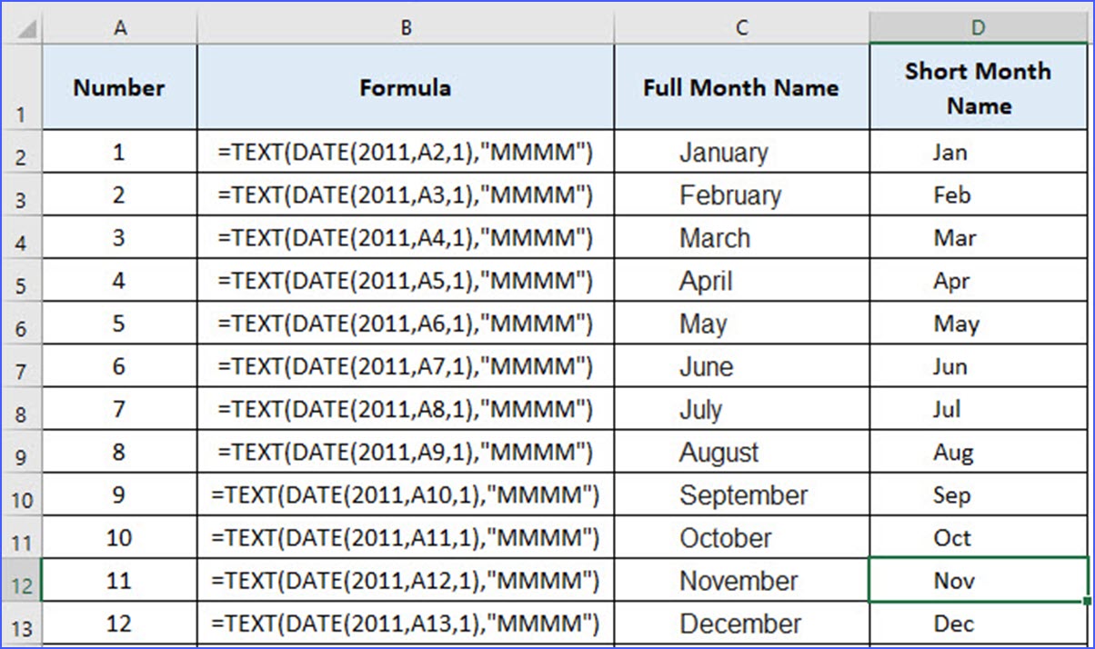This screenshot has width=1095, height=649.
Task: Click the Number header cell
Action: 119,87
